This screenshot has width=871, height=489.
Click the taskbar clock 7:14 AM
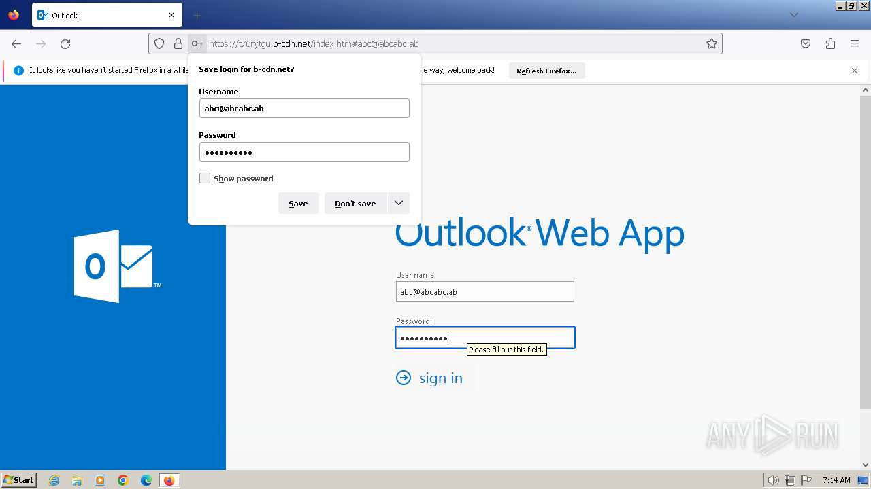point(836,480)
